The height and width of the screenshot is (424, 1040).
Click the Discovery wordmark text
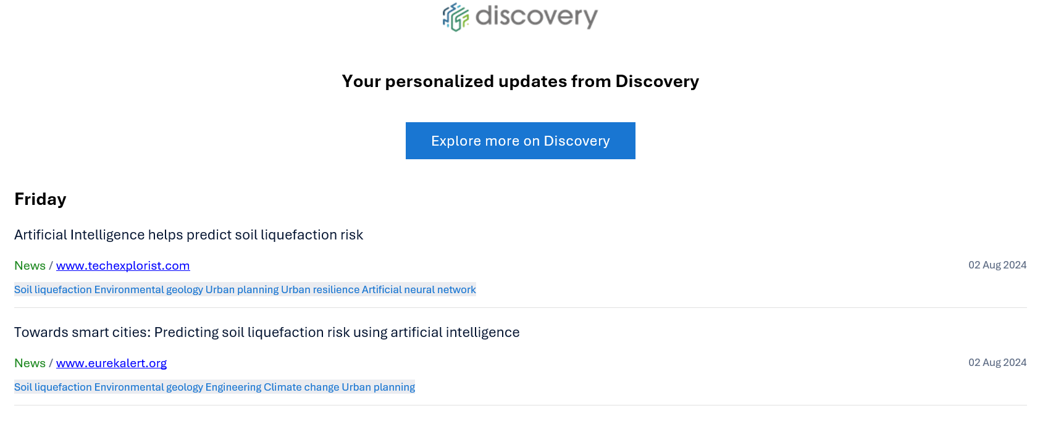pos(536,16)
